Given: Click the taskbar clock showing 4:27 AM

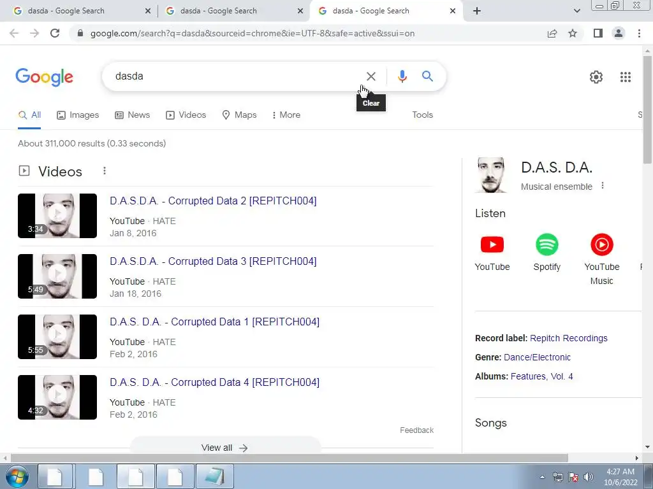Looking at the screenshot, I should (x=620, y=477).
